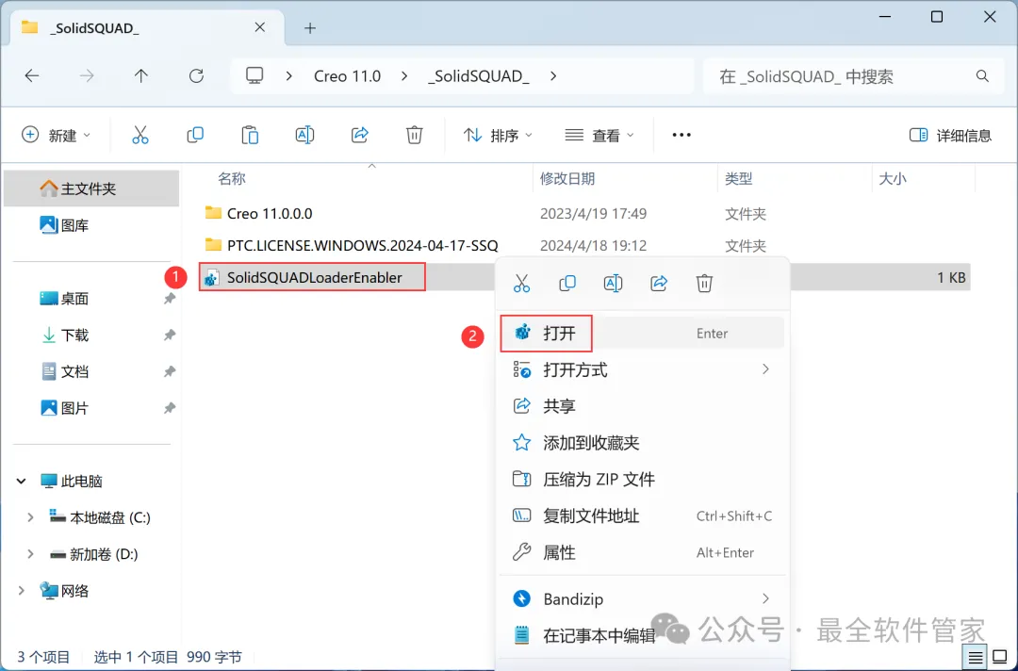
Task: Expand the chevron after _SolidSQUAD_ in the address bar
Action: [553, 76]
